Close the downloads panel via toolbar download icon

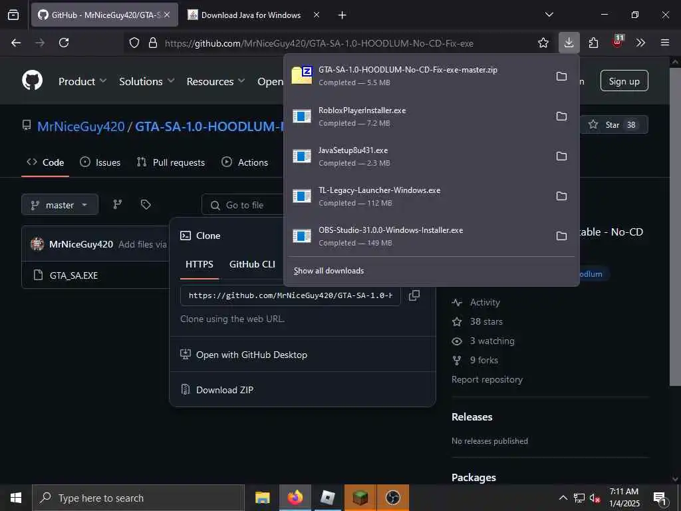pos(569,43)
